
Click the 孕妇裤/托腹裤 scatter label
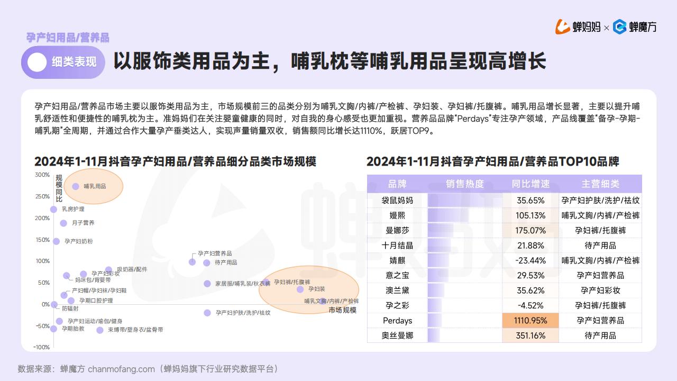point(292,282)
